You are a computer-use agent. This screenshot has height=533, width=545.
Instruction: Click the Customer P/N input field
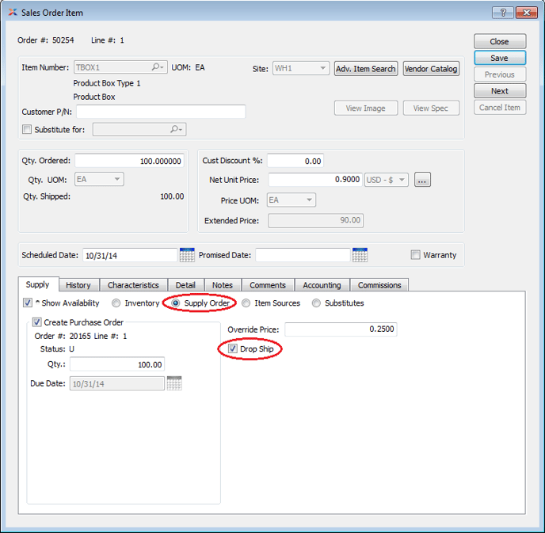coord(161,112)
